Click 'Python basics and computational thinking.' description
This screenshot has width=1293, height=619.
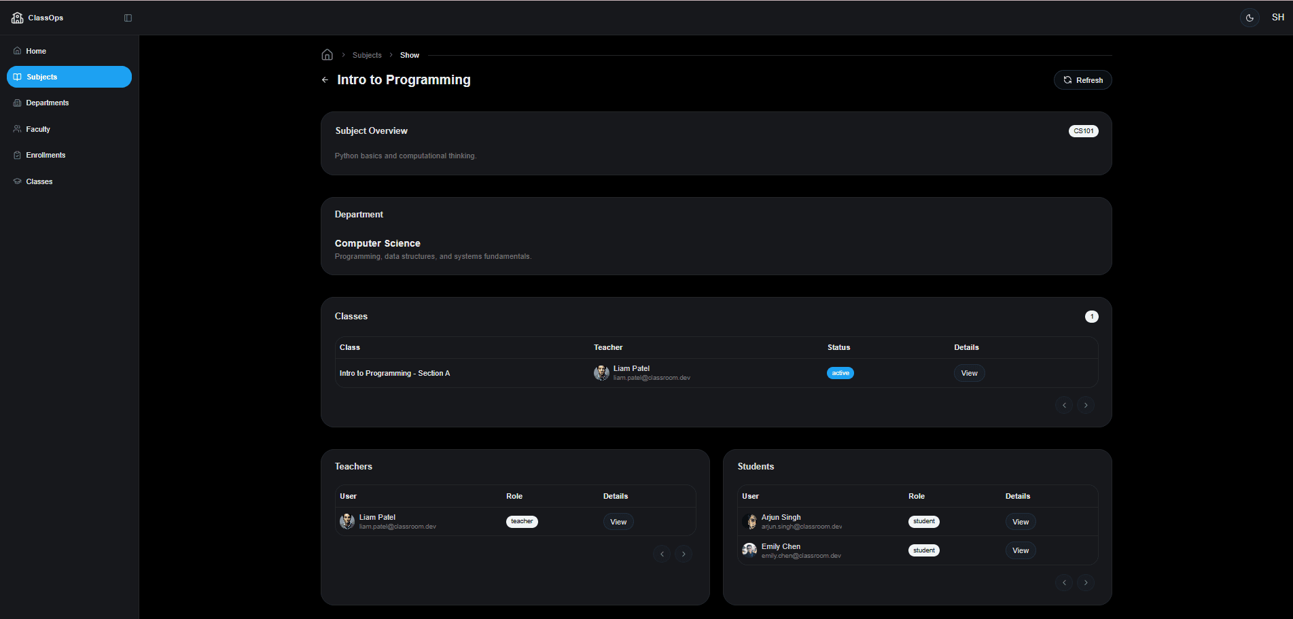(406, 156)
